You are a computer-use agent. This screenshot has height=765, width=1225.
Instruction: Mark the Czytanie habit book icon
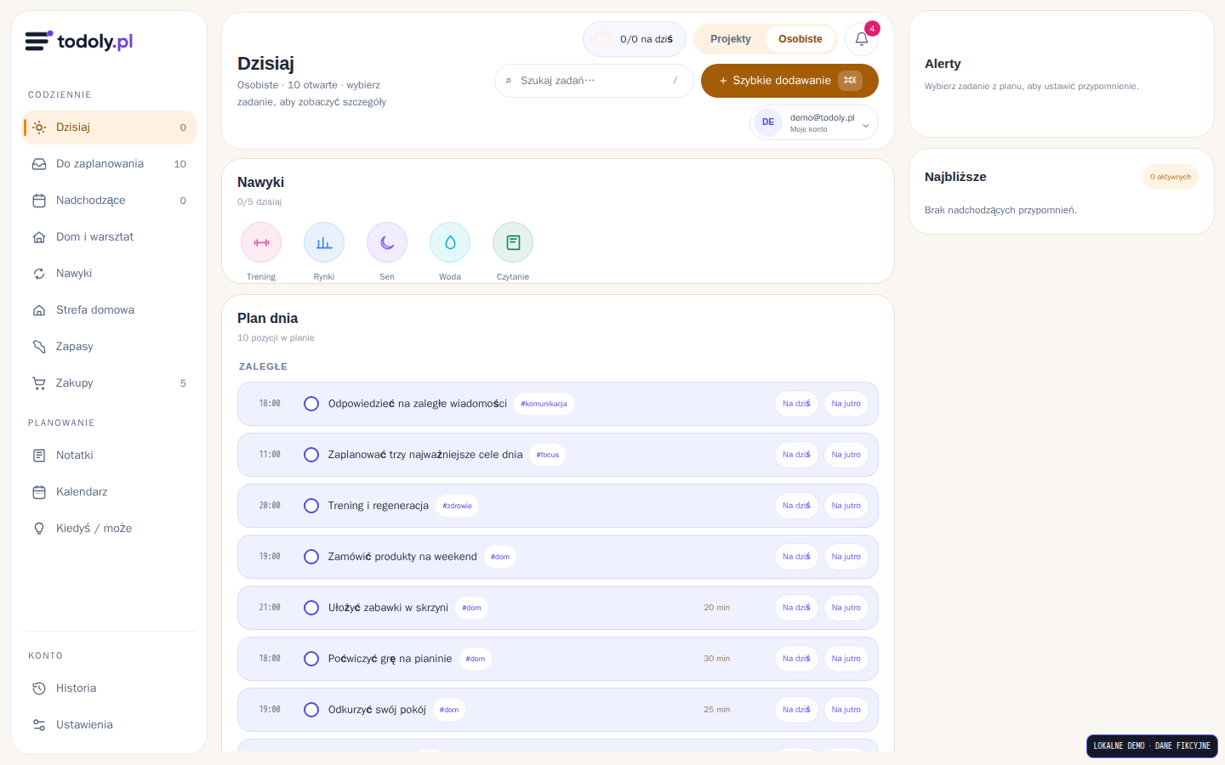coord(513,242)
